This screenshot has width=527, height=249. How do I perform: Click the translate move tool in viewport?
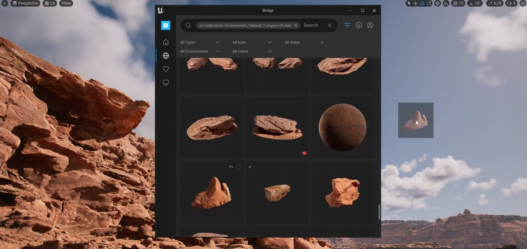(416, 3)
